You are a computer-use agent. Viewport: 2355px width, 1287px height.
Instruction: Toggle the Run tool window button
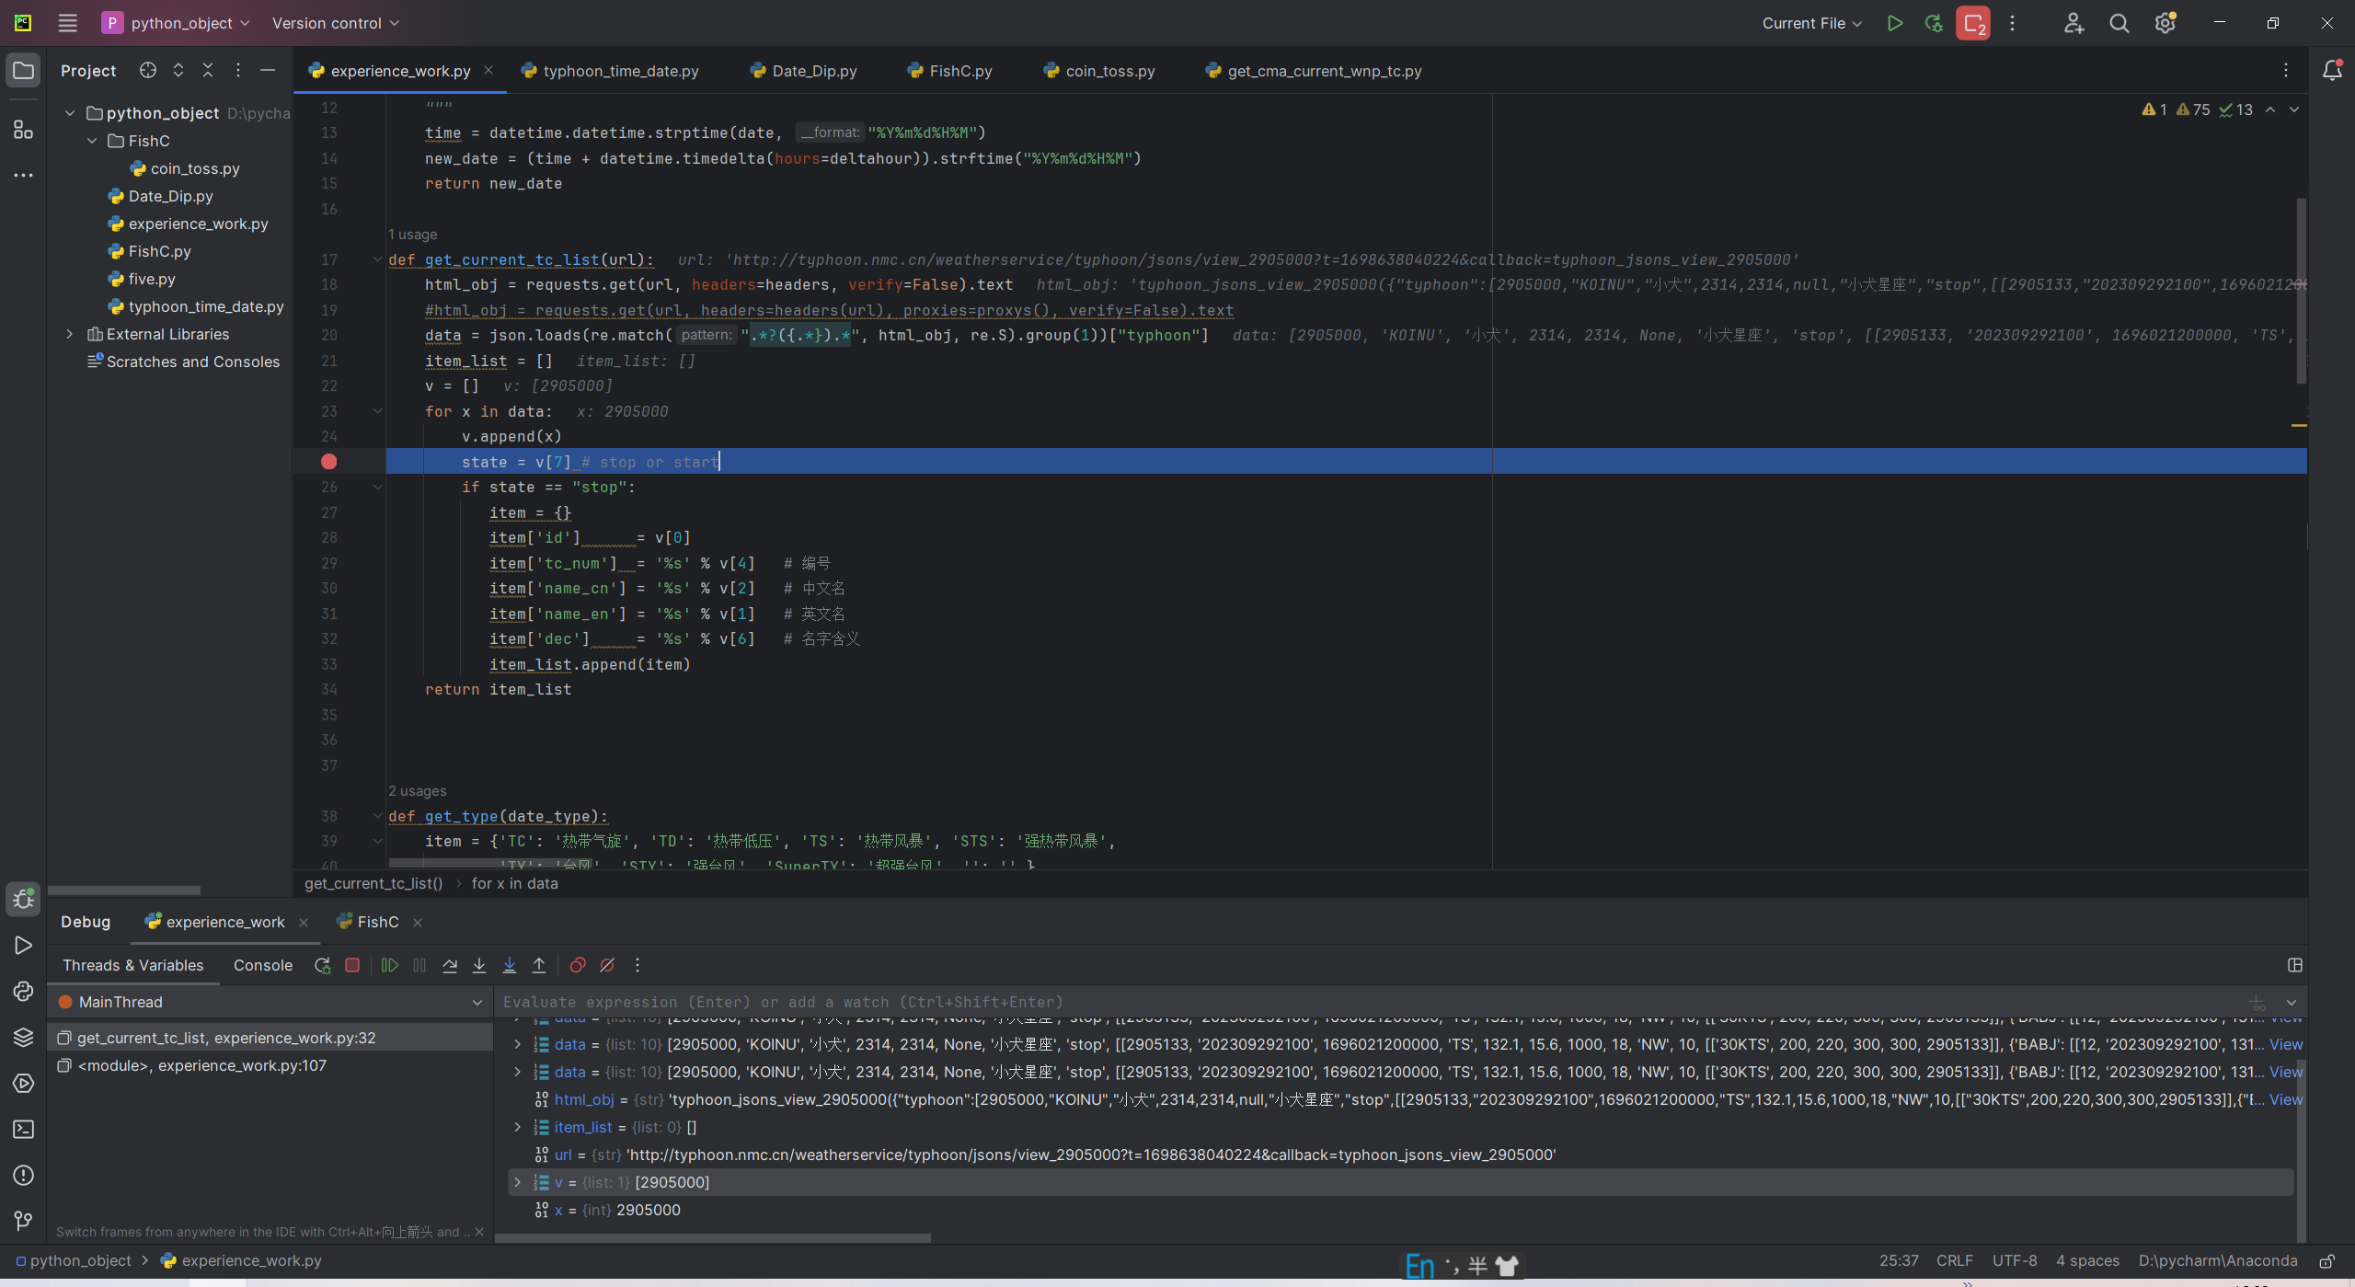pos(23,946)
